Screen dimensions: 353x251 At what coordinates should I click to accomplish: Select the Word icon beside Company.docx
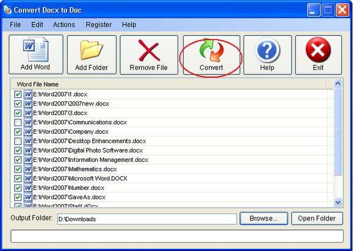click(x=28, y=132)
